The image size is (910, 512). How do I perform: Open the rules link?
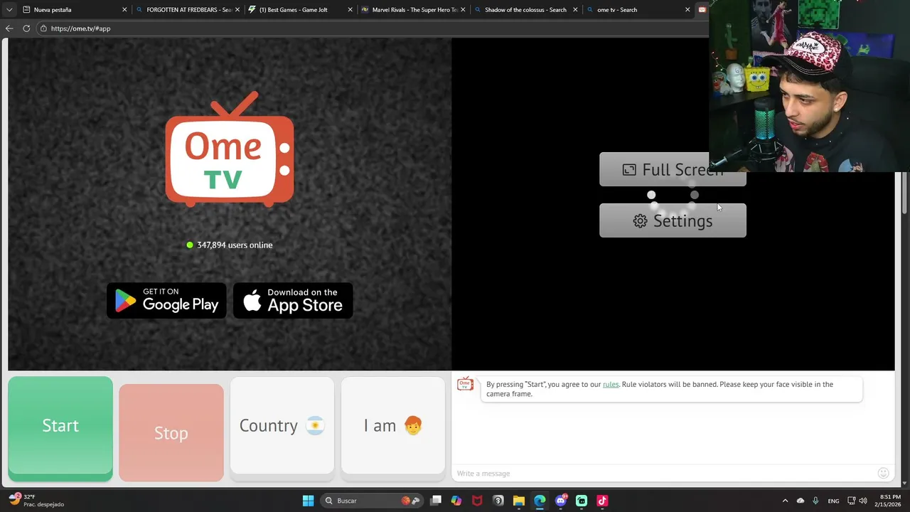pyautogui.click(x=611, y=384)
